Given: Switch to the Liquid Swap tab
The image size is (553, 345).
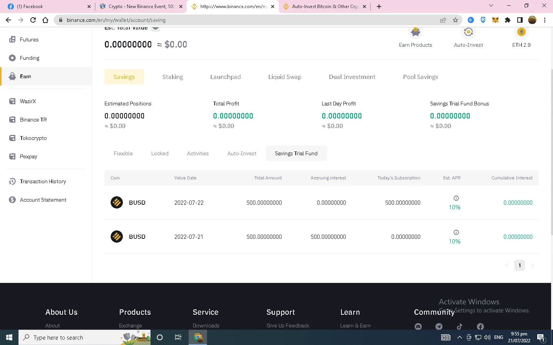Looking at the screenshot, I should click(x=285, y=77).
